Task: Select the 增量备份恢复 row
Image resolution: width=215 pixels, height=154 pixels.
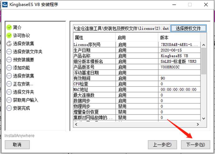Action: 137,112
